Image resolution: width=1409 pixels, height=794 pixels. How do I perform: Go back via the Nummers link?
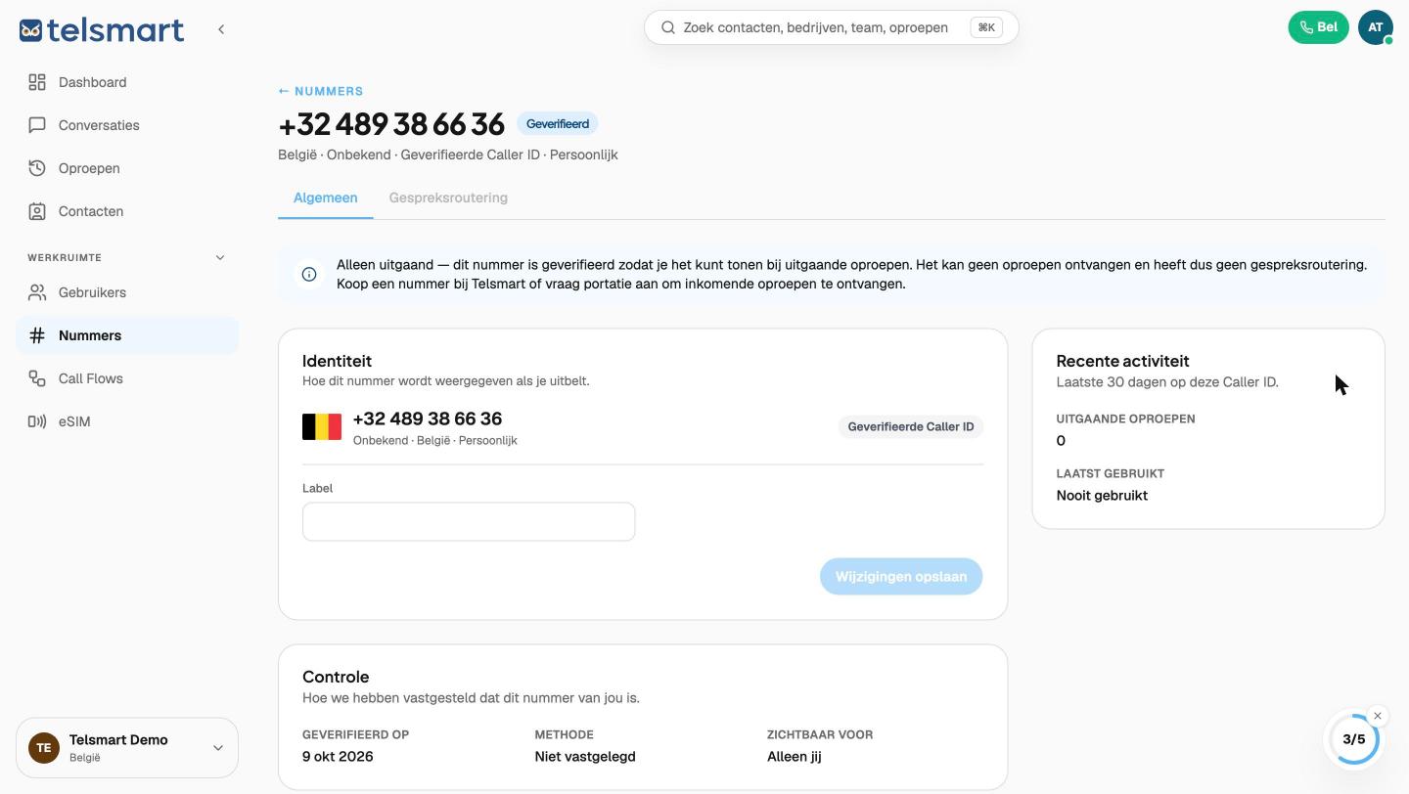tap(321, 91)
